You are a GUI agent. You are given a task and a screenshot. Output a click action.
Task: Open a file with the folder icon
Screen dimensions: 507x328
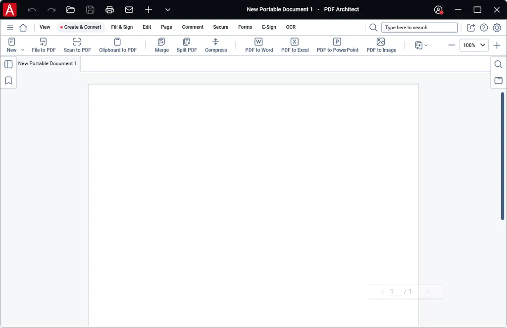pos(71,10)
